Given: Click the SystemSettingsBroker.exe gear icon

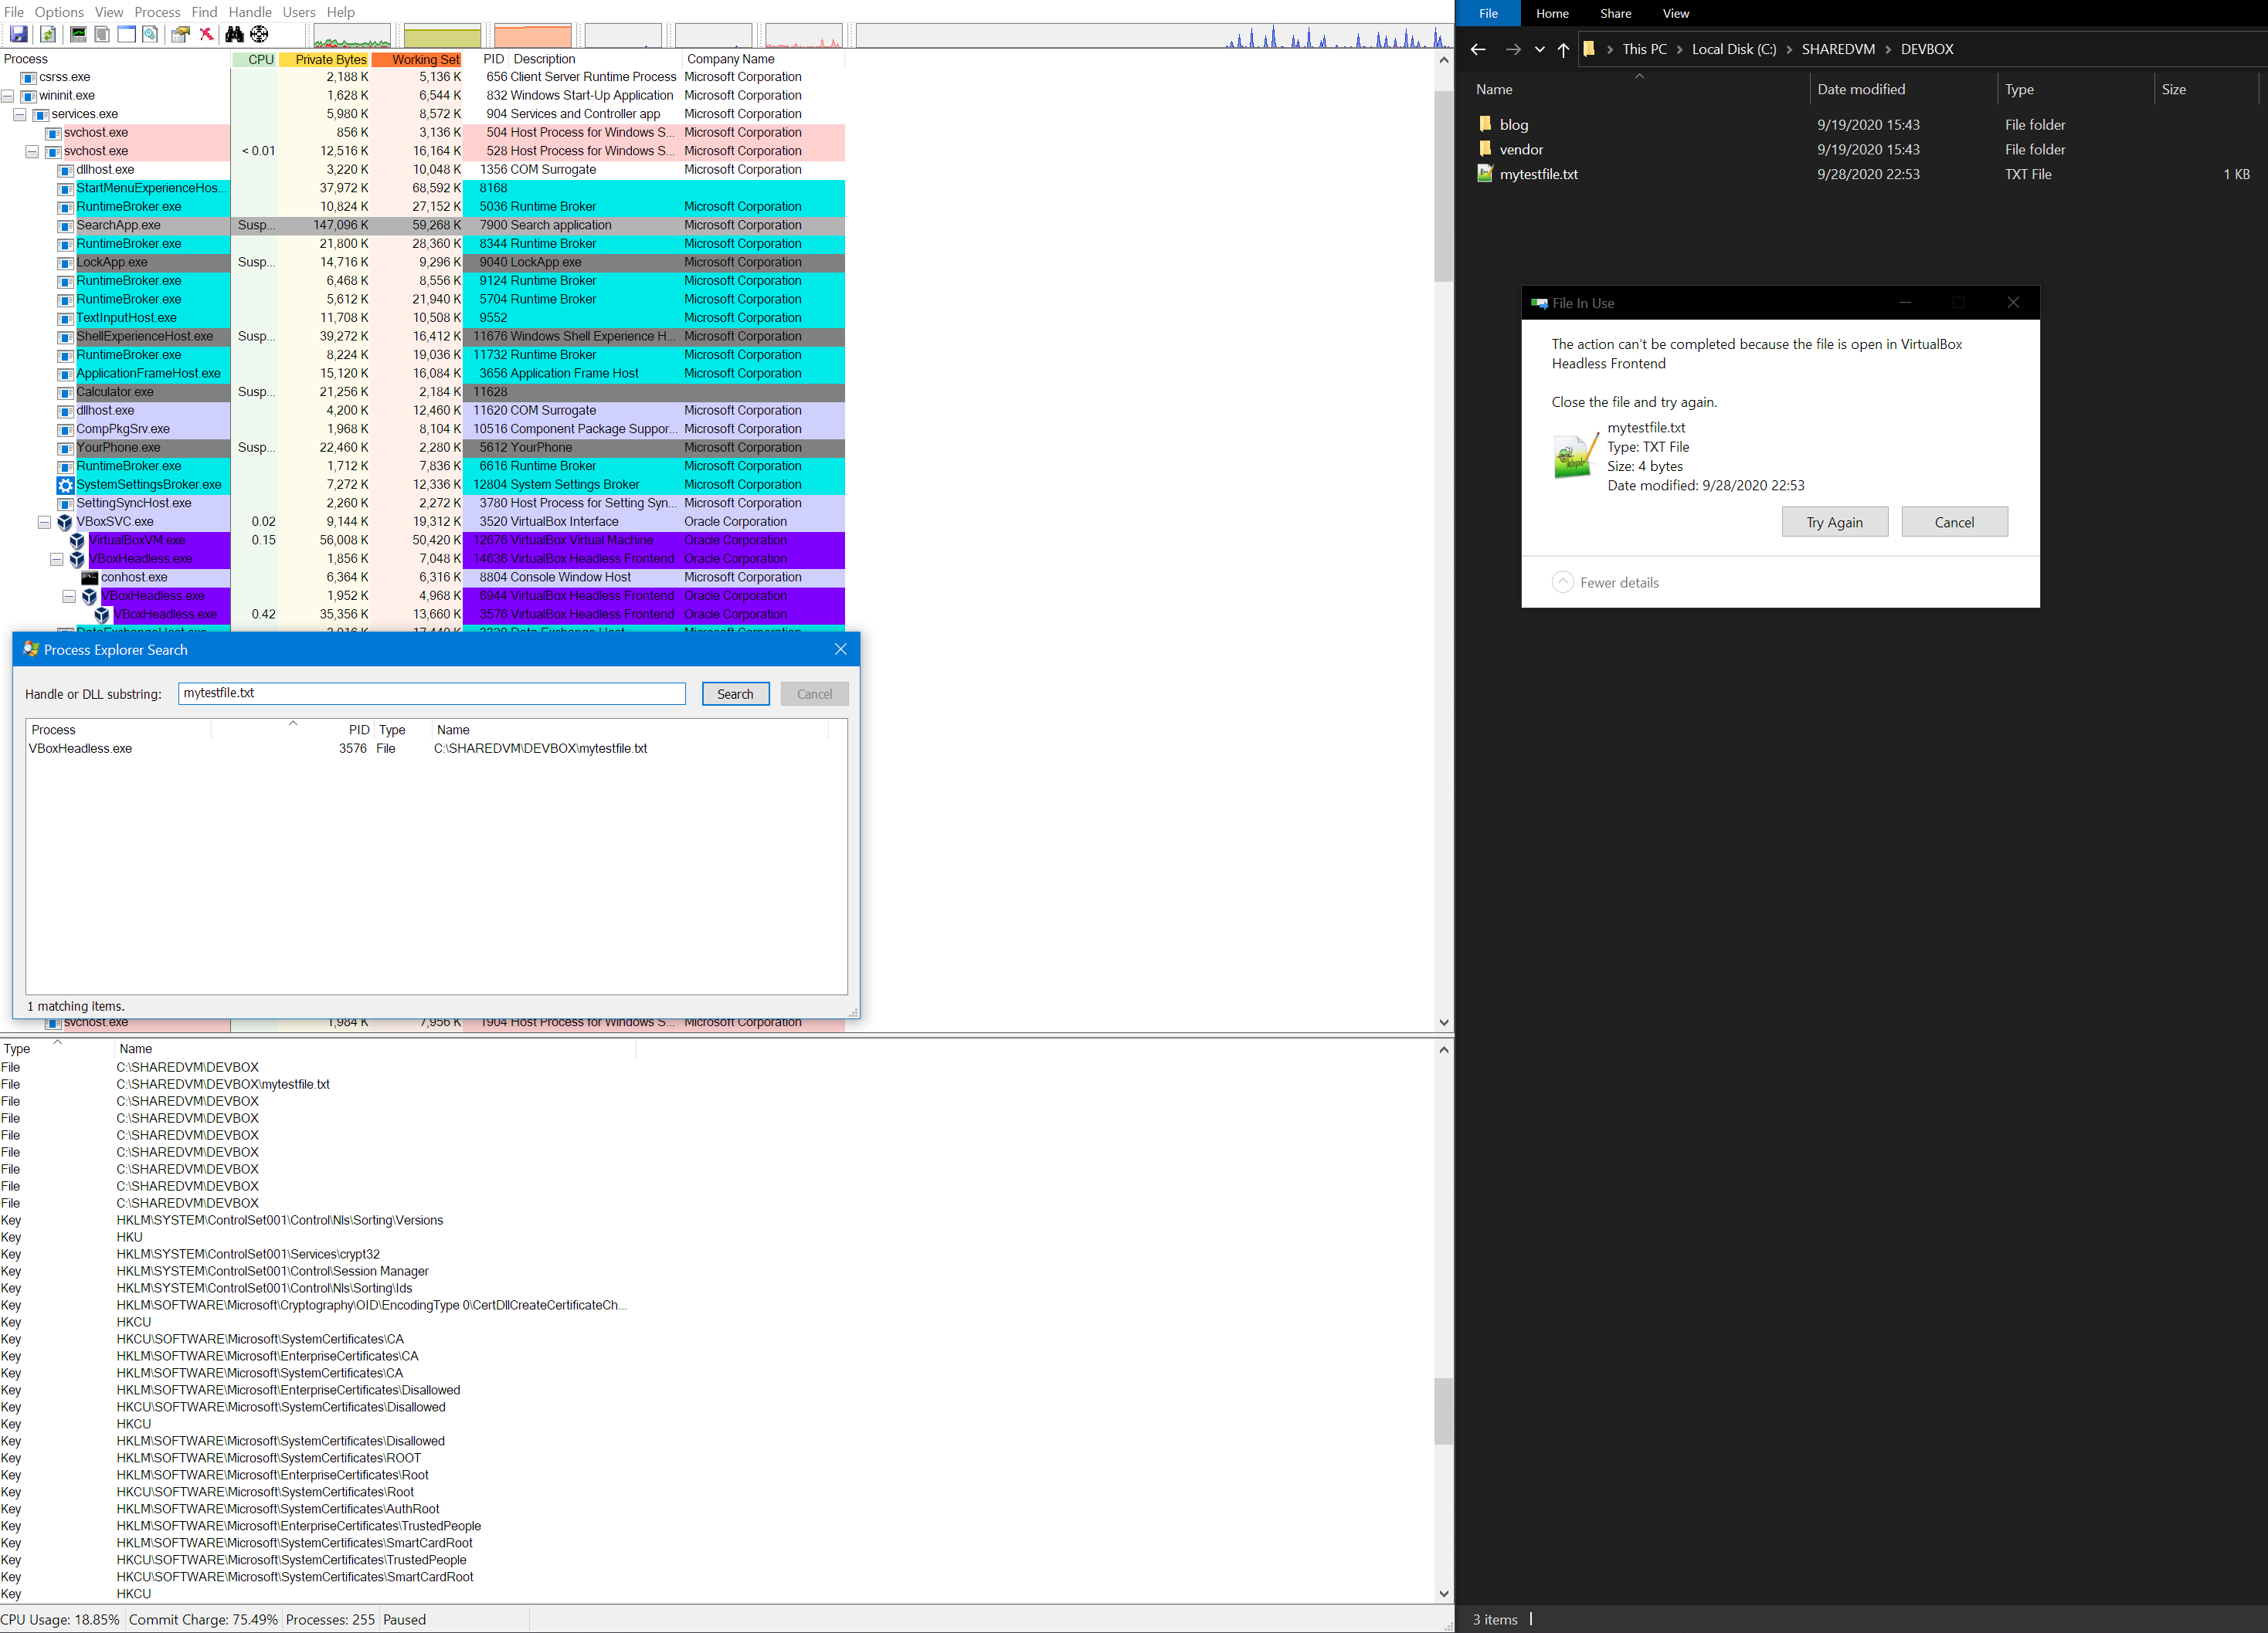Looking at the screenshot, I should [x=65, y=485].
